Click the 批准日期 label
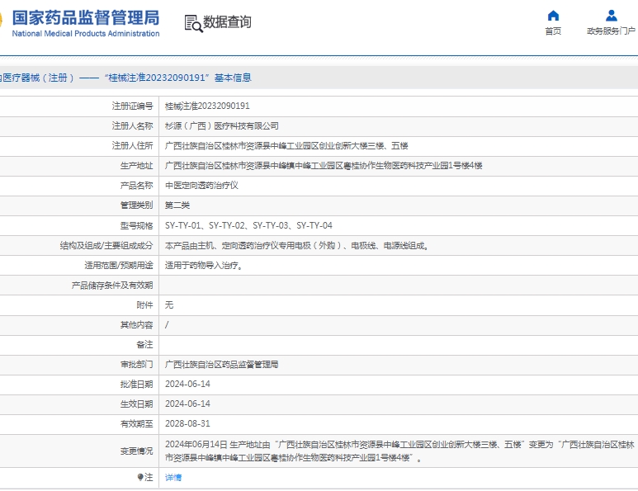The width and height of the screenshot is (638, 491). tap(137, 384)
